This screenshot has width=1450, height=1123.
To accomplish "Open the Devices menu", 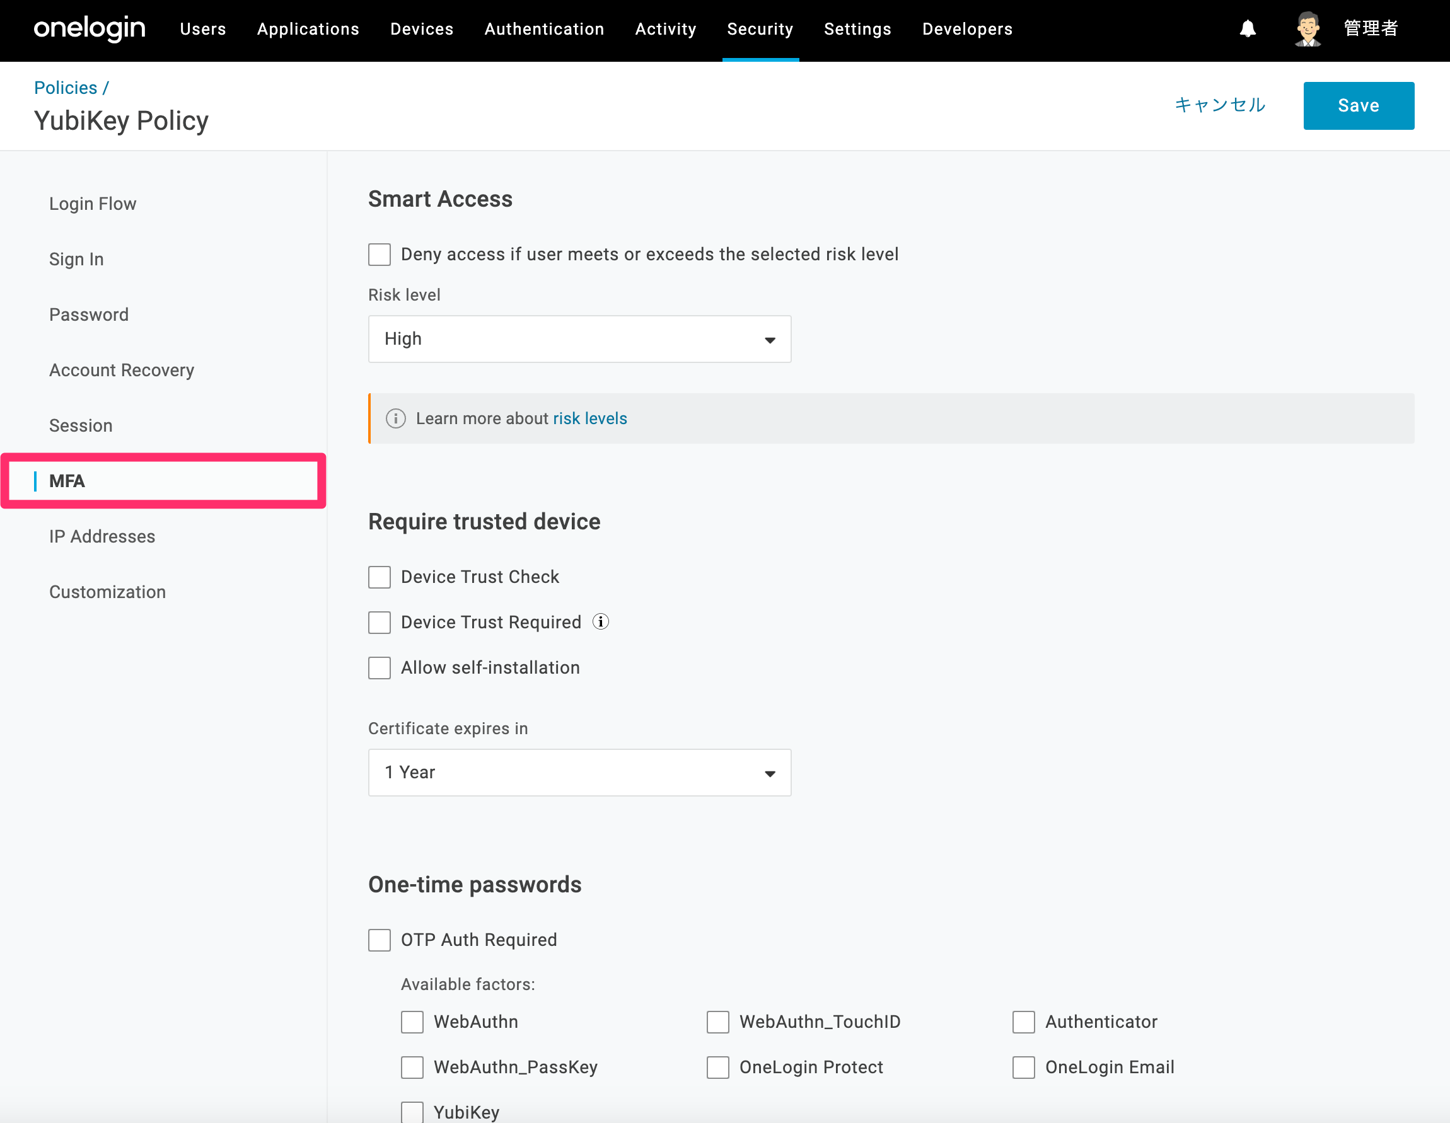I will (422, 29).
